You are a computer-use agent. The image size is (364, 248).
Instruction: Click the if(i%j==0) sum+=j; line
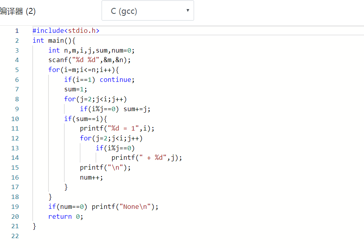[x=115, y=109]
